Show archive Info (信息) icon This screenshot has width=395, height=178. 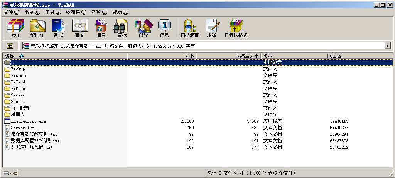click(164, 28)
